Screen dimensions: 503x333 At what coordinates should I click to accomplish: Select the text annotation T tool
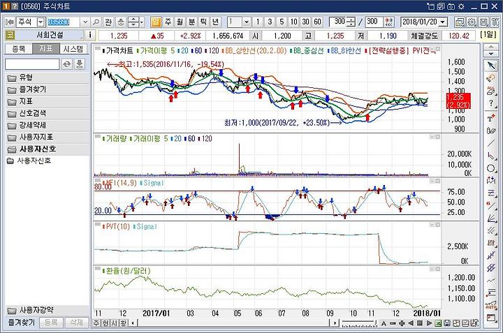(491, 118)
